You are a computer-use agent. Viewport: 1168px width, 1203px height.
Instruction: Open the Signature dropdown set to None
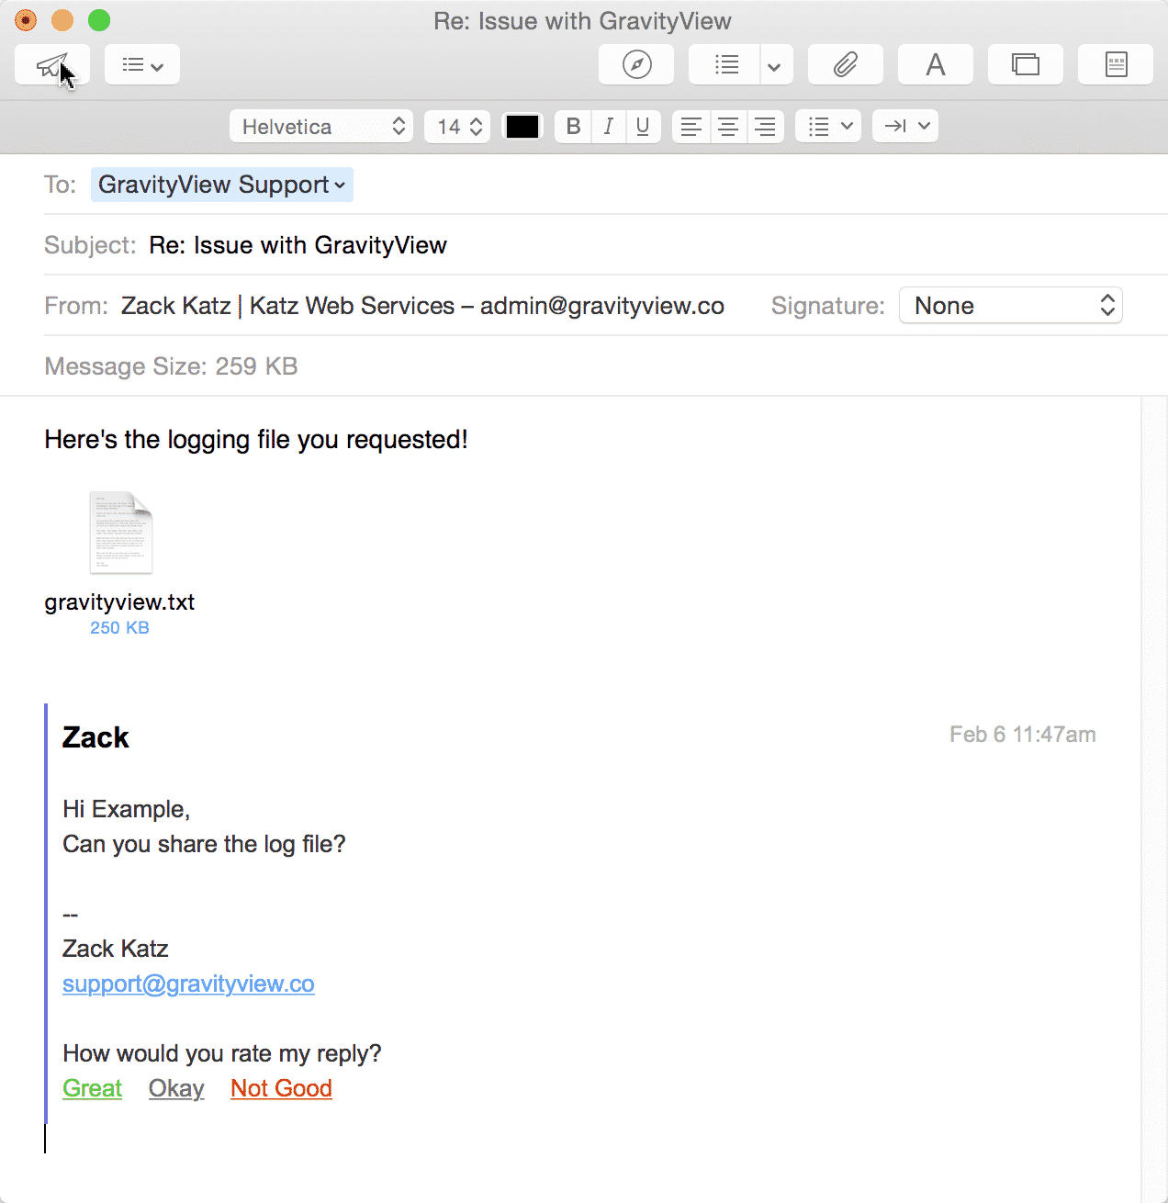pos(1010,305)
